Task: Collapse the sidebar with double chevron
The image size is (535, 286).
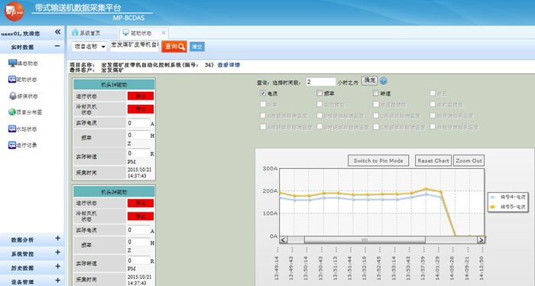Action: pos(57,32)
